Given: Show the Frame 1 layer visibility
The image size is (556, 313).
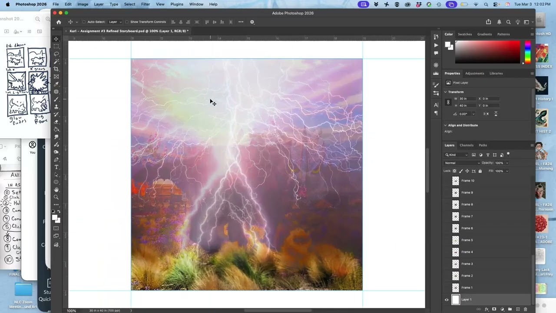Looking at the screenshot, I should click(x=447, y=287).
